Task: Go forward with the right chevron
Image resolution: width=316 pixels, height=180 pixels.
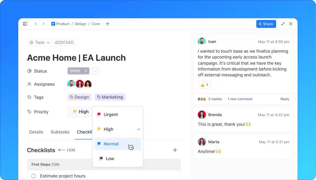Action: click(x=43, y=24)
